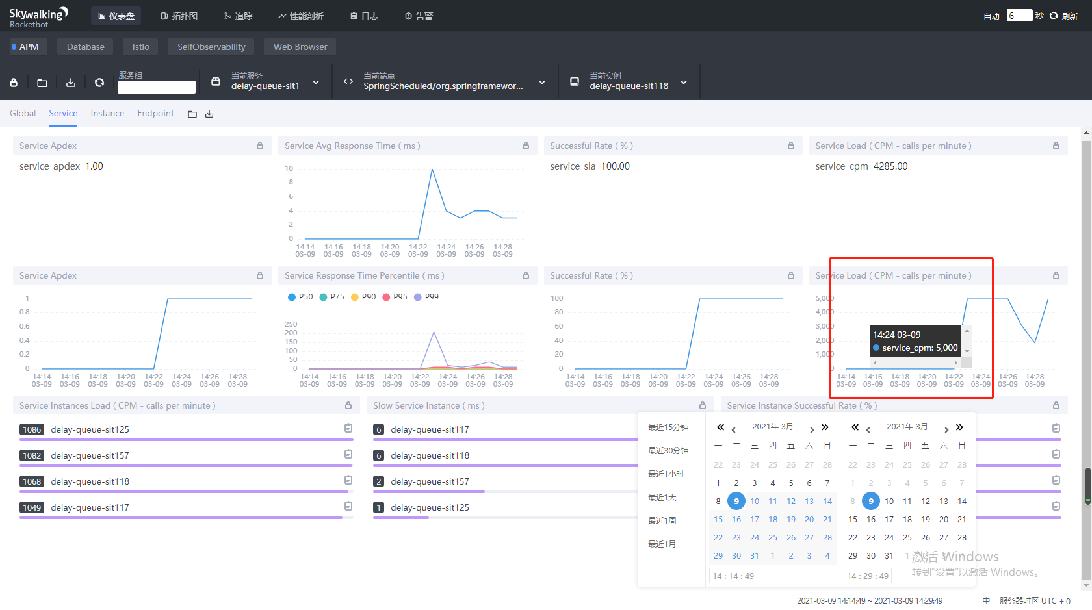Click download icon next to Endpoint tab

(x=209, y=114)
